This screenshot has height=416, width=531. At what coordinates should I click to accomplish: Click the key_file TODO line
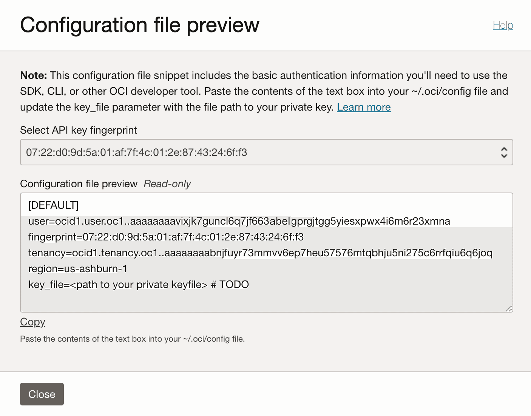click(138, 285)
